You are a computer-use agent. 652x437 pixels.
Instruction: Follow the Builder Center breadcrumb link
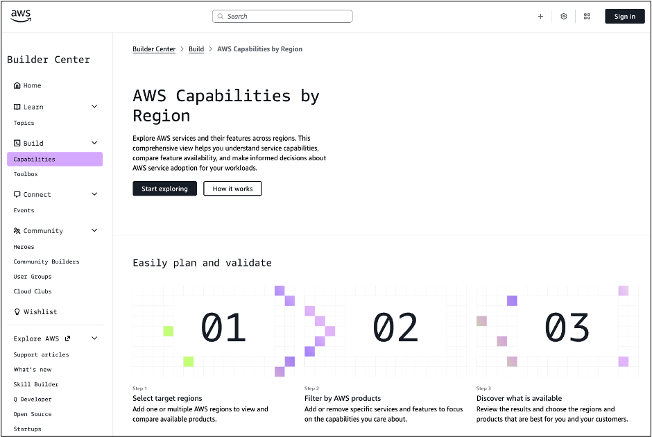click(x=154, y=49)
